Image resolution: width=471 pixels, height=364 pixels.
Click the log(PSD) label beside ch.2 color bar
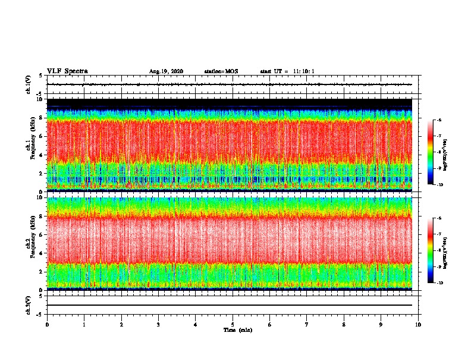[x=445, y=253]
